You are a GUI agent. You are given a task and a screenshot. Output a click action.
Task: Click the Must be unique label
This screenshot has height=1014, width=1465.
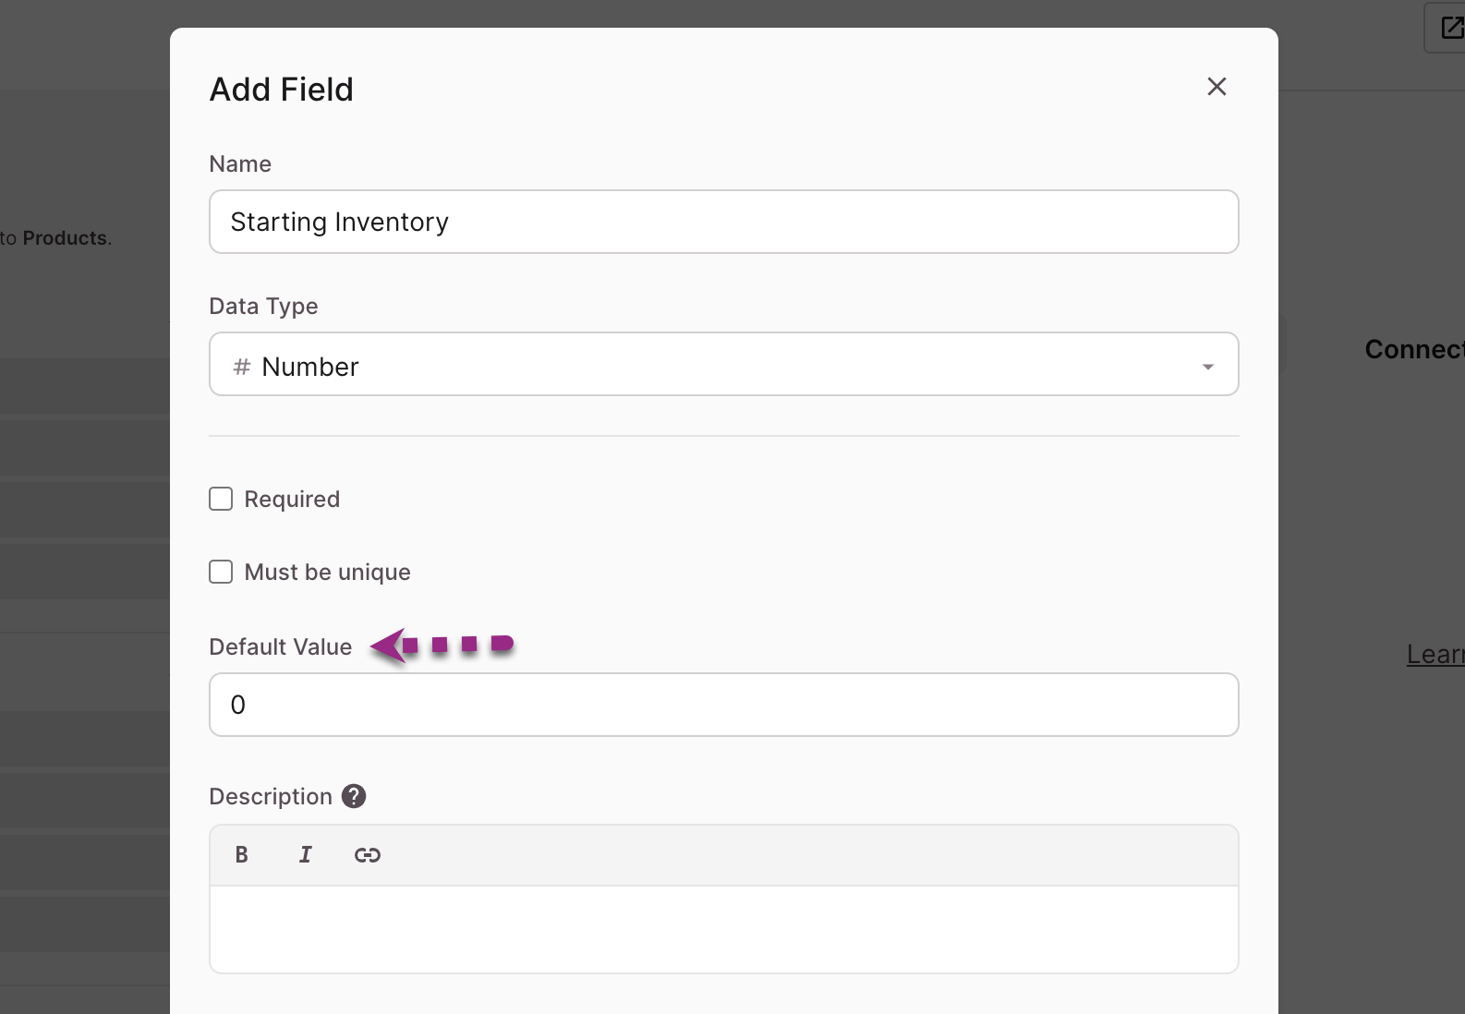point(327,572)
